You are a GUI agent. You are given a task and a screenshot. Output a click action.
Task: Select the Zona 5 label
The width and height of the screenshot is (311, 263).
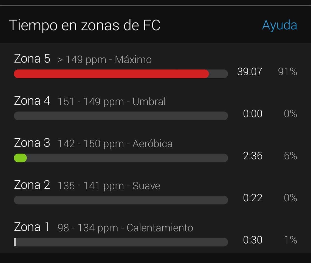[x=32, y=59]
